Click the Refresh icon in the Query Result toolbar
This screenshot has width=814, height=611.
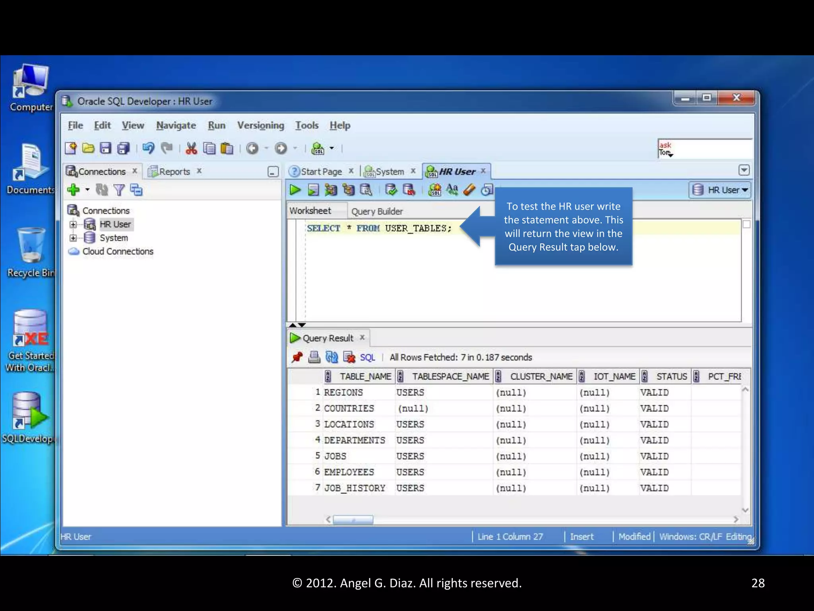(x=331, y=357)
